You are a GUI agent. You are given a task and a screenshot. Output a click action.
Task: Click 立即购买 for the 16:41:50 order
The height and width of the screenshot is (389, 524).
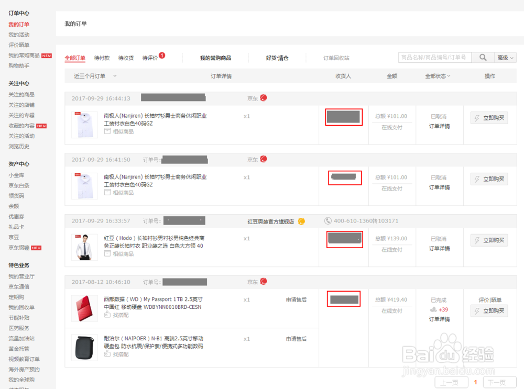click(489, 179)
